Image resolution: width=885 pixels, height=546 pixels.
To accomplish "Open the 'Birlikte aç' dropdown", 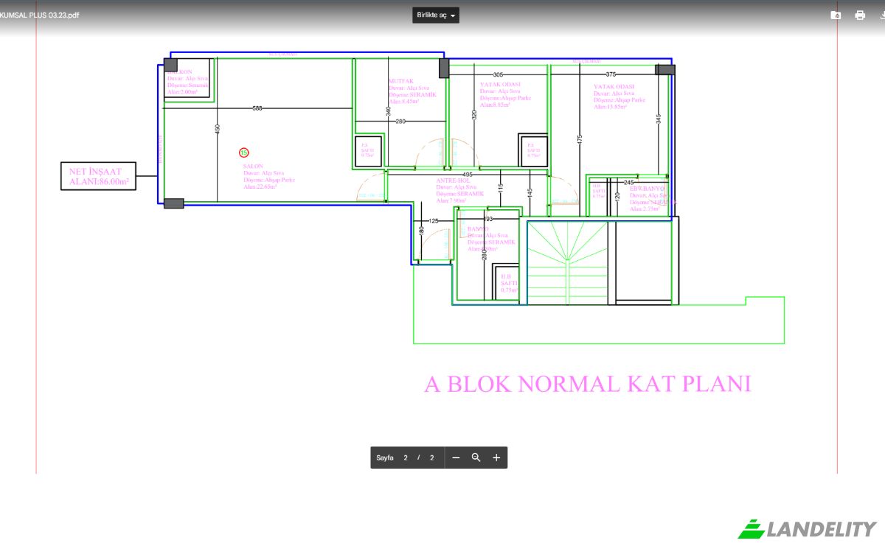I will (430, 15).
